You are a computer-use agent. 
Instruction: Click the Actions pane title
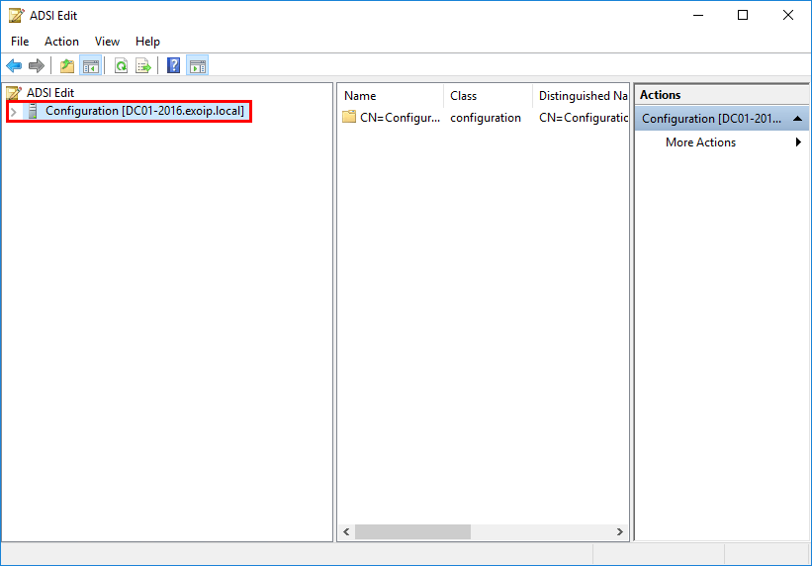pyautogui.click(x=661, y=95)
